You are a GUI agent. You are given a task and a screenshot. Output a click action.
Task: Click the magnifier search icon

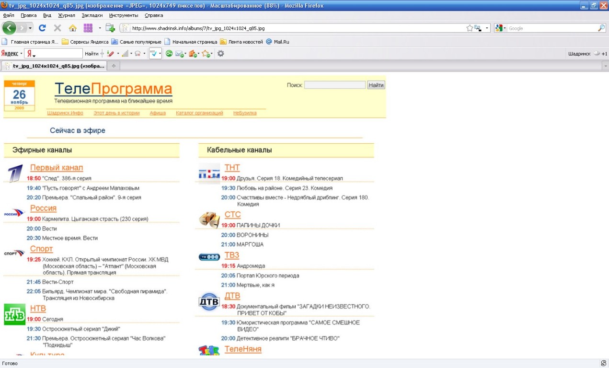601,28
